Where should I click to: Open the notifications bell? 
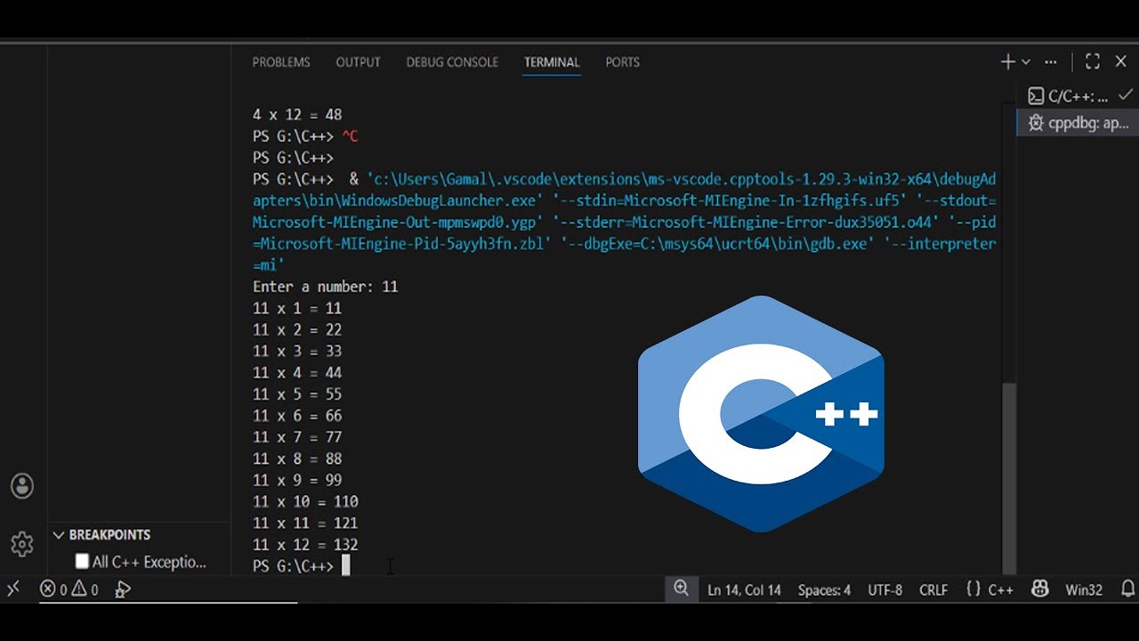[x=1127, y=589]
